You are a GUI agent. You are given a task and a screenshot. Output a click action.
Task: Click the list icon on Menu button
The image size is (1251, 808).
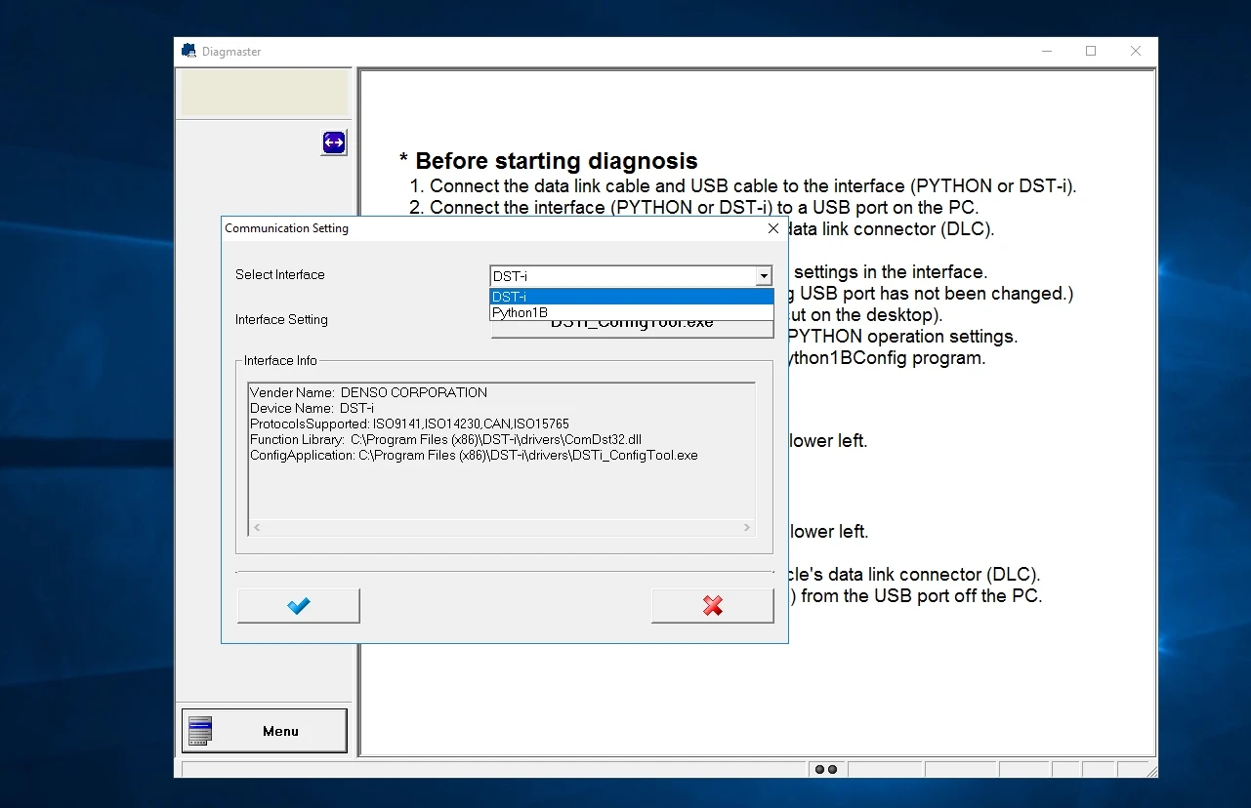coord(200,731)
